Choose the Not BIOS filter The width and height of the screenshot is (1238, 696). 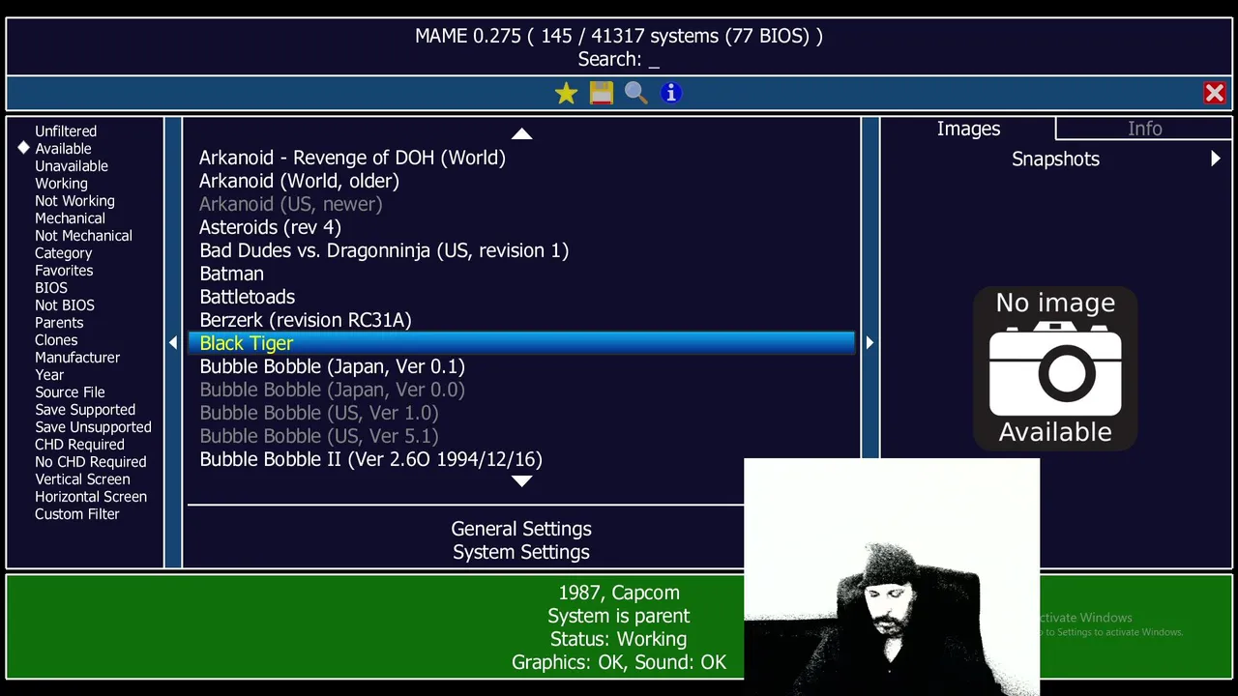[65, 305]
